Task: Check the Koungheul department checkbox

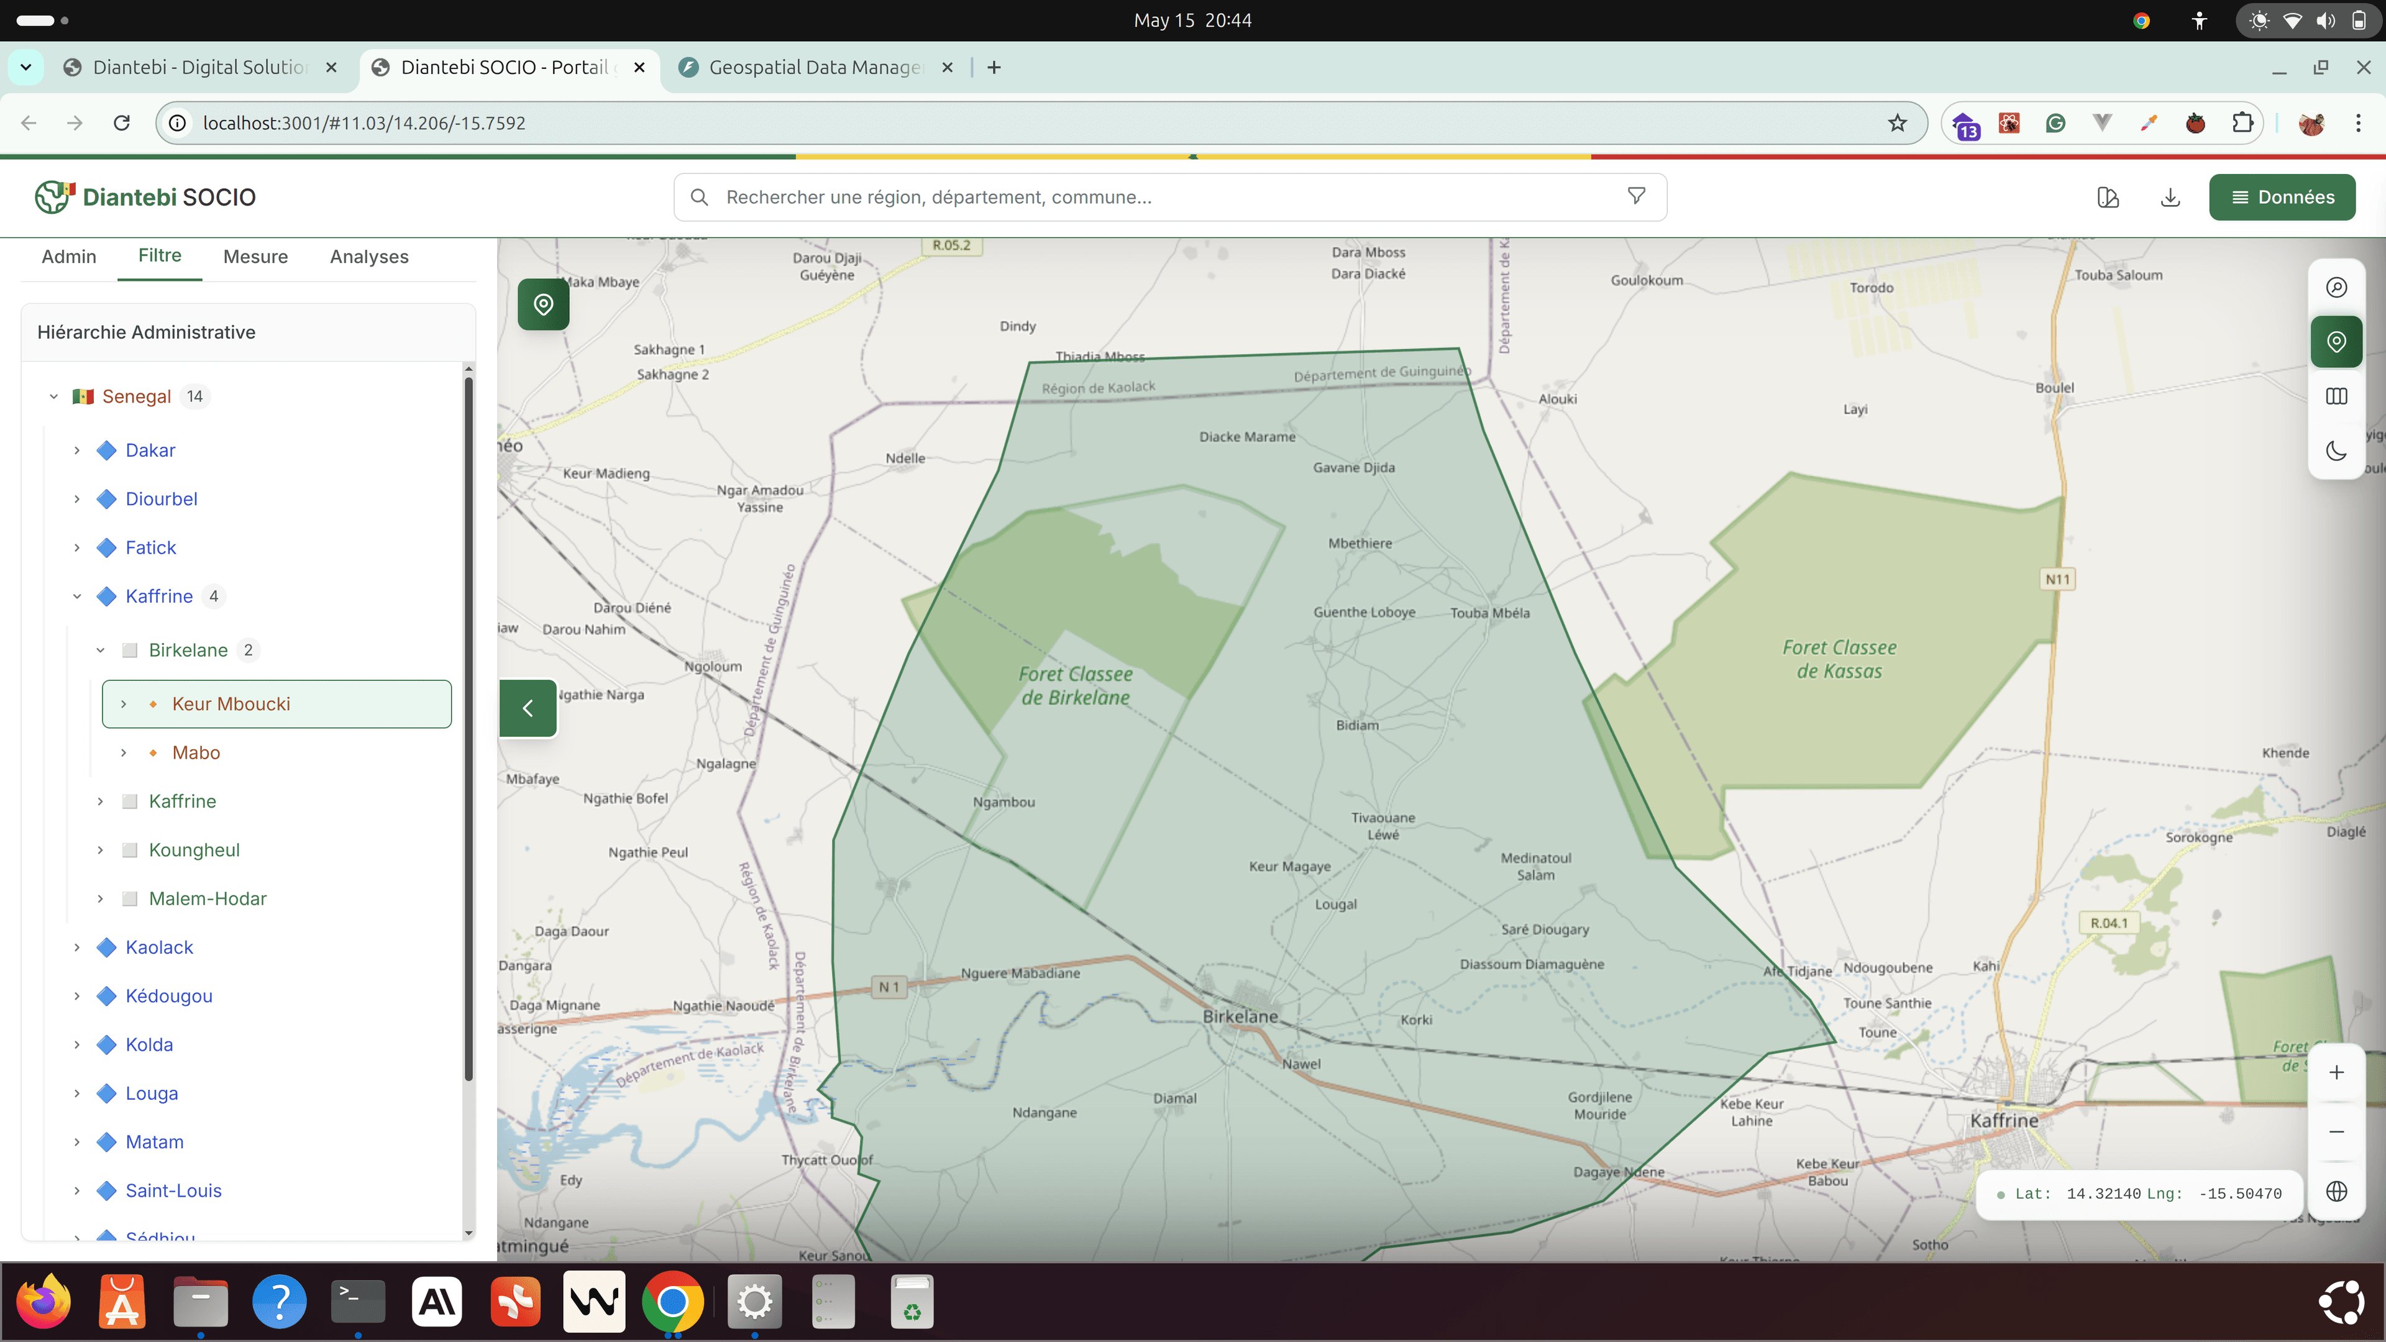Action: [130, 850]
